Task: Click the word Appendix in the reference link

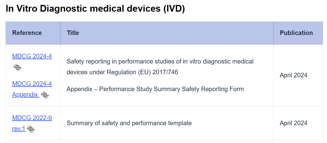Action: [x=25, y=95]
